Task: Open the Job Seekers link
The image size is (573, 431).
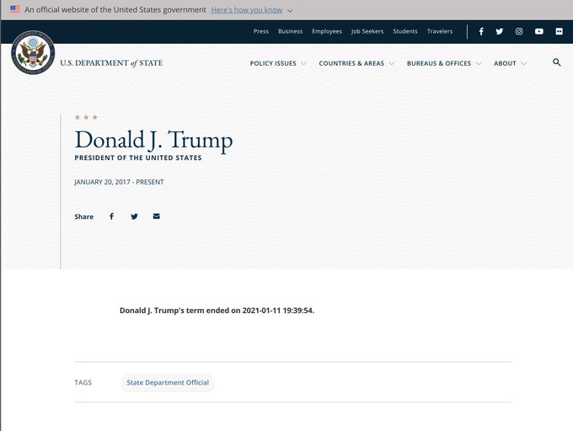Action: [x=367, y=31]
